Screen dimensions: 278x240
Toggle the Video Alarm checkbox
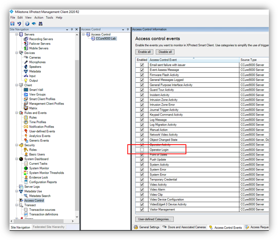142,190
